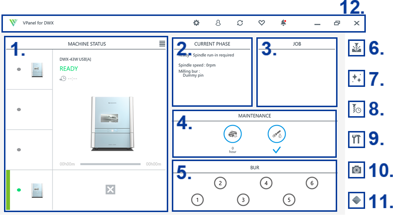The image size is (393, 215).
Task: Click the spindle maintenance 0 hour icon
Action: (233, 134)
